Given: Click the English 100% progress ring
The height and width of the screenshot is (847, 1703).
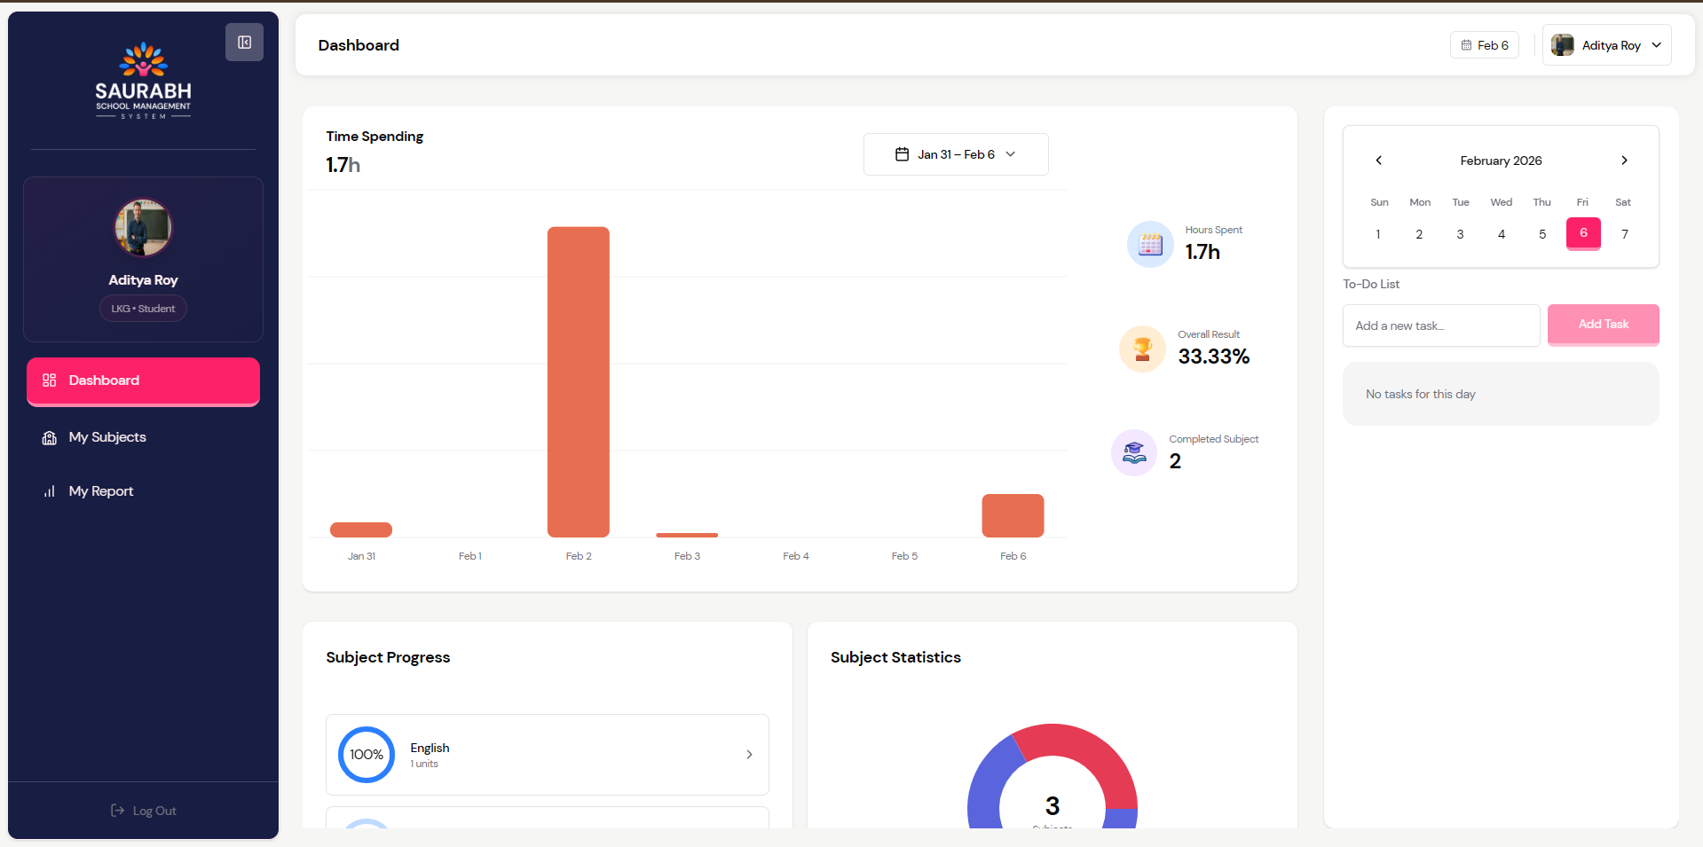Looking at the screenshot, I should coord(367,755).
